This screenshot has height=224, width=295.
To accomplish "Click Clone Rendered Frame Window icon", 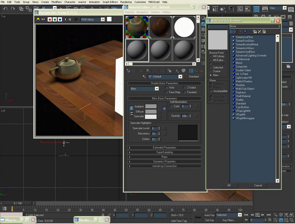I will pyautogui.click(x=43, y=20).
